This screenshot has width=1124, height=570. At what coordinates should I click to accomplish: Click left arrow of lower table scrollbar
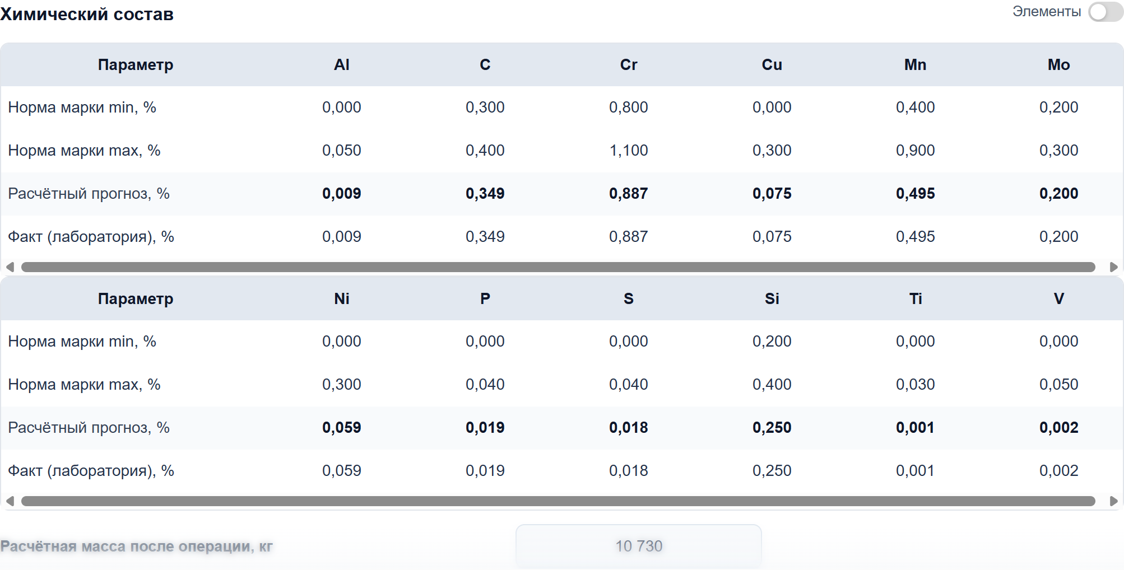[x=10, y=501]
